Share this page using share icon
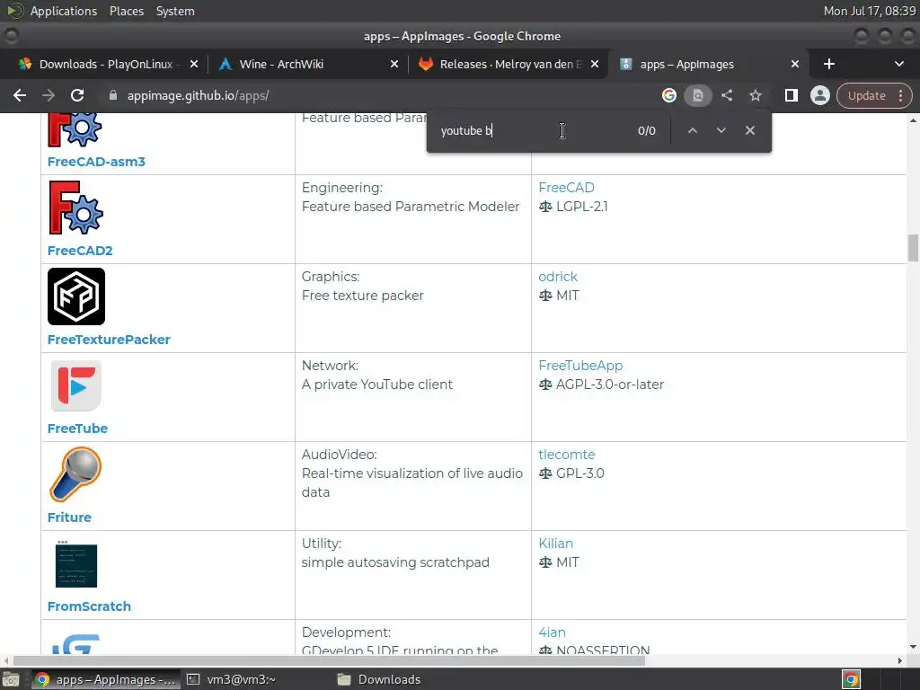This screenshot has height=690, width=920. click(727, 95)
